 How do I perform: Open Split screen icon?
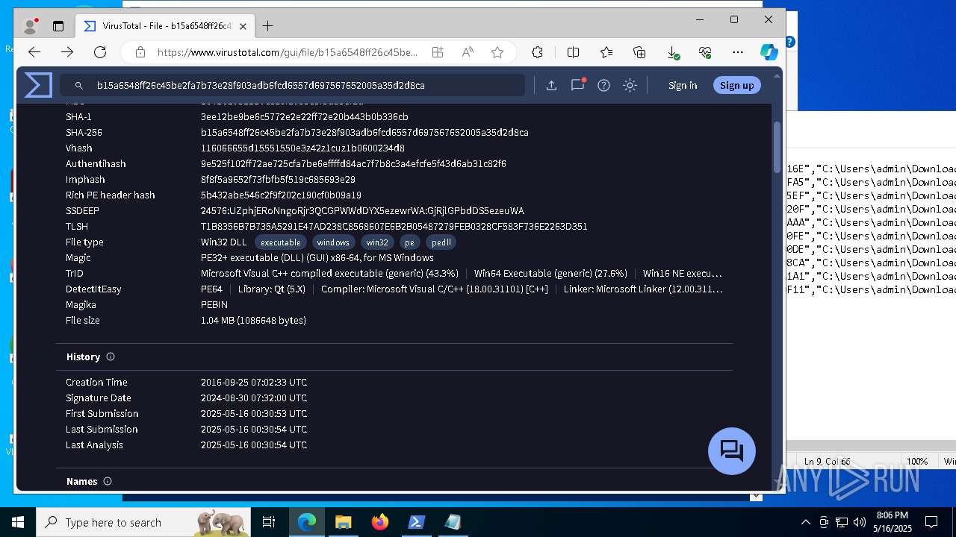pos(573,52)
